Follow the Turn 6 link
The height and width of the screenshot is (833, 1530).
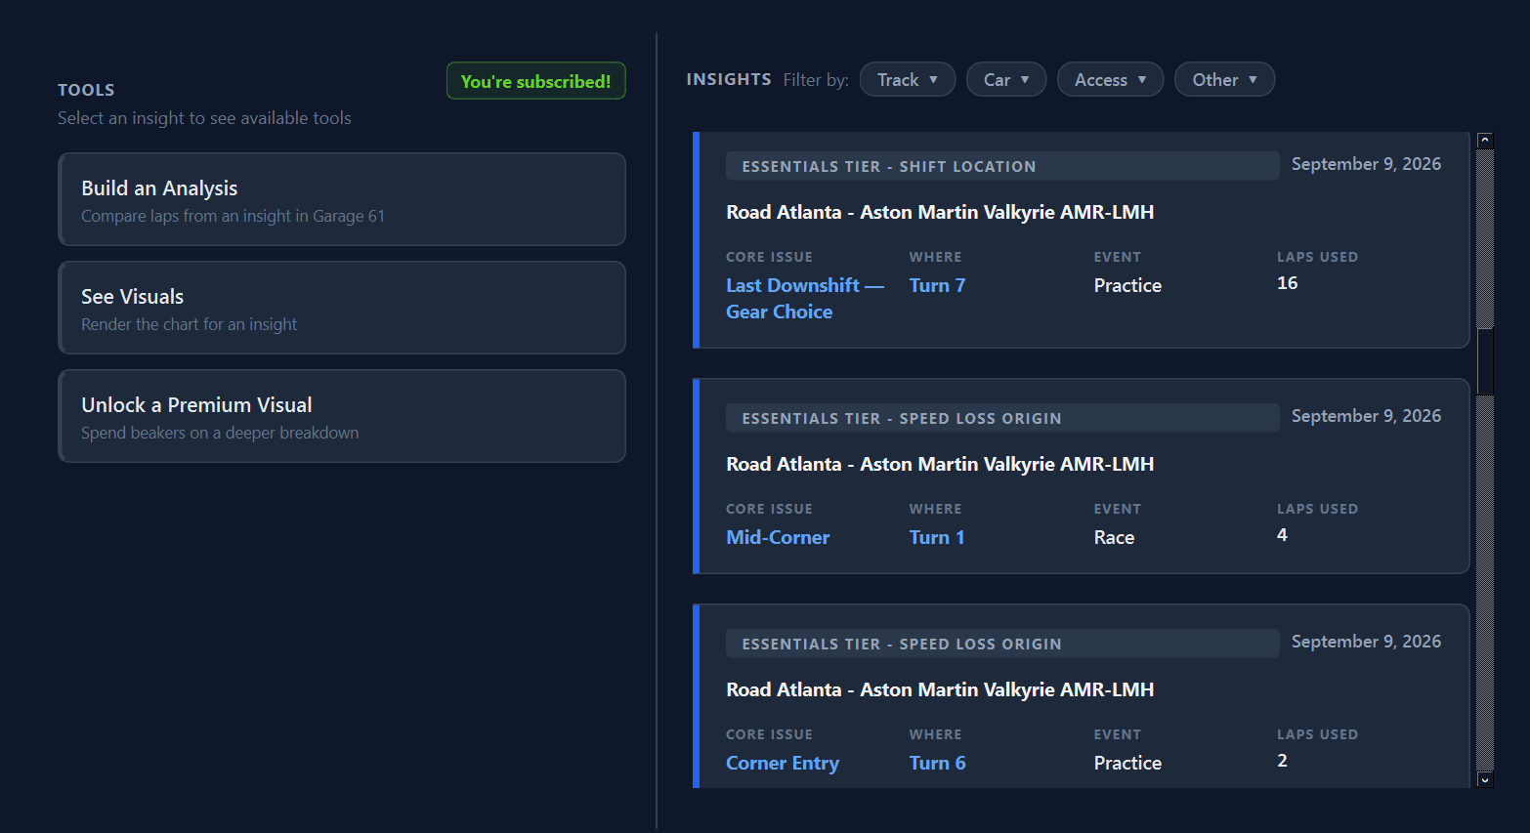point(937,763)
